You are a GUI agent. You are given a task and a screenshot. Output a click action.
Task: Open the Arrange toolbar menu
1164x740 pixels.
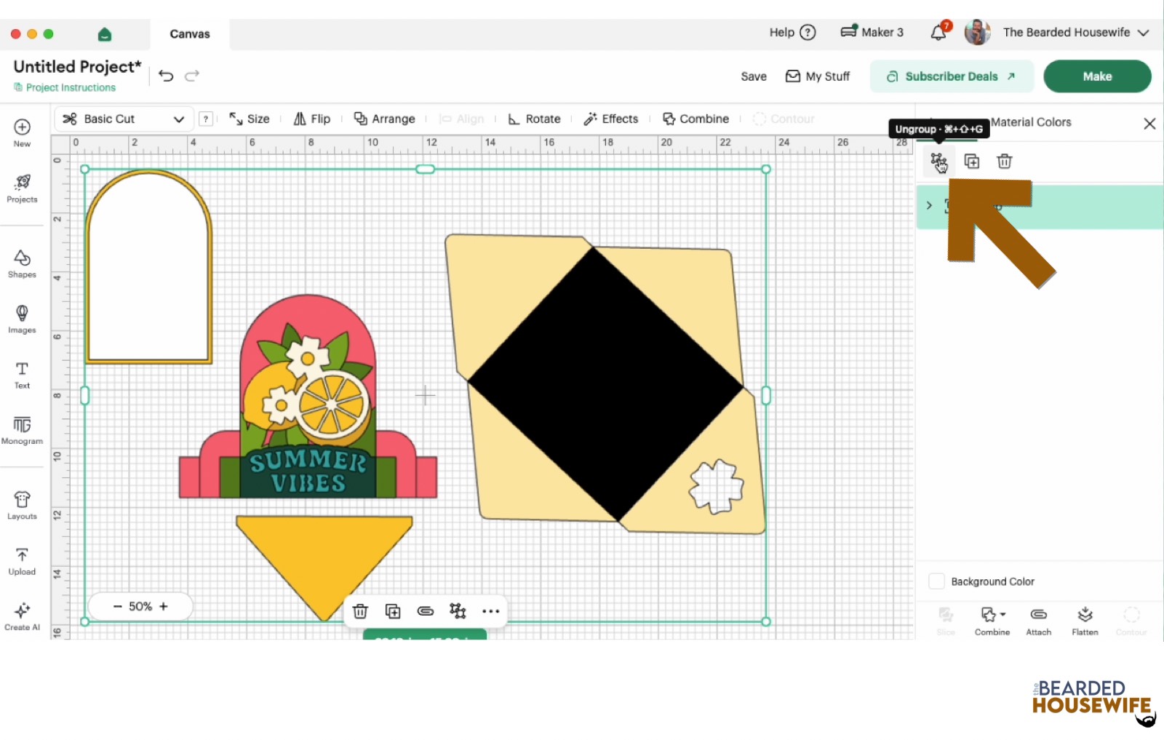coord(384,119)
